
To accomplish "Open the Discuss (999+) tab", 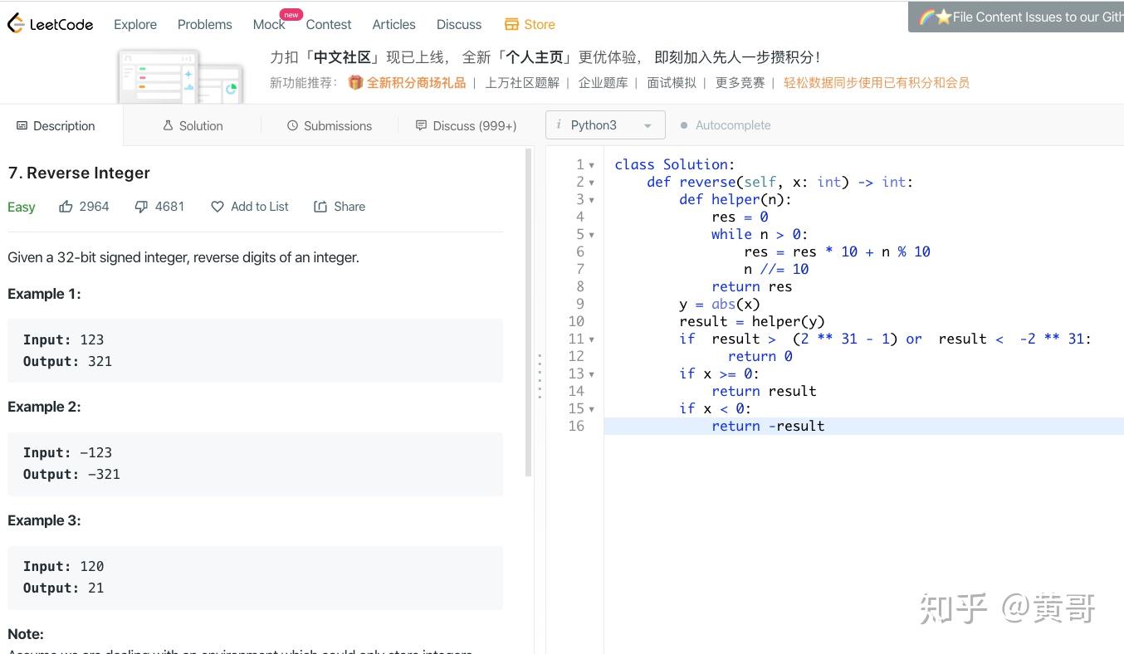I will (x=466, y=125).
